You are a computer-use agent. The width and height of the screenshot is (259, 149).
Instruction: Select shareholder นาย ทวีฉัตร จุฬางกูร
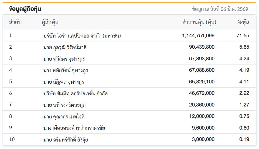tap(64, 59)
